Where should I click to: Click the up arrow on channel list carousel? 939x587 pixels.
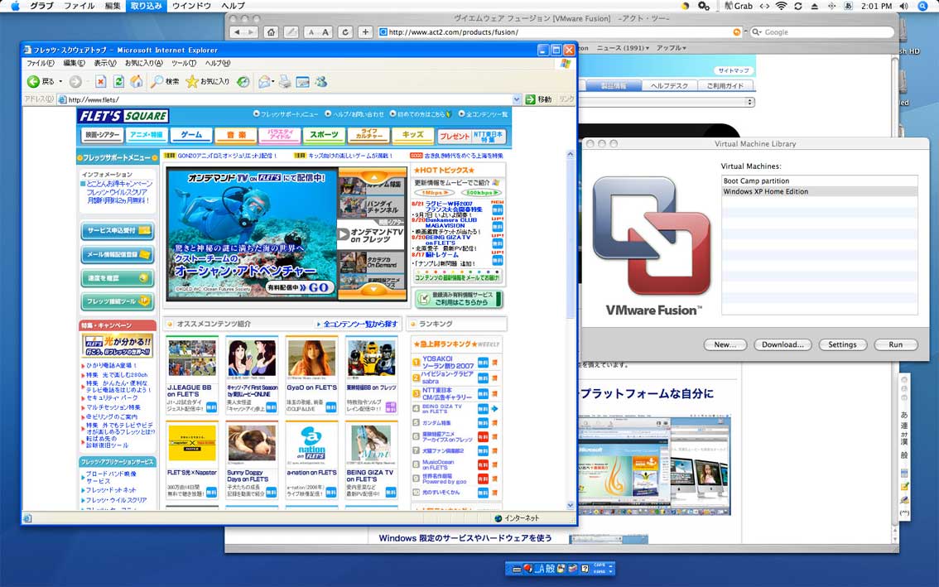[373, 176]
